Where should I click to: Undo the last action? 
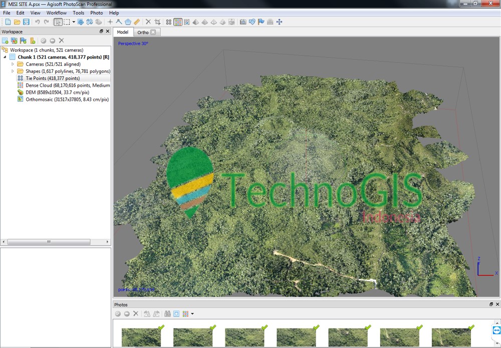[x=38, y=22]
